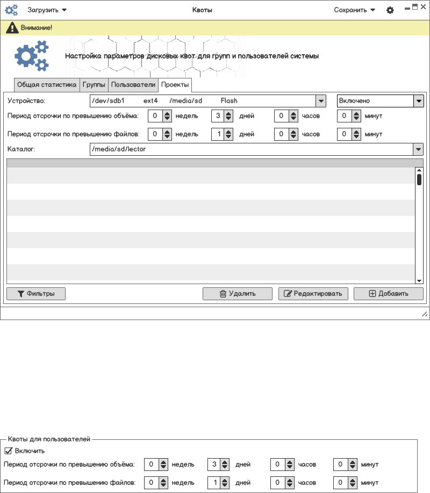Screen dimensions: 430x493
Task: Click the funnel icon on the Фильтры button
Action: [x=21, y=294]
